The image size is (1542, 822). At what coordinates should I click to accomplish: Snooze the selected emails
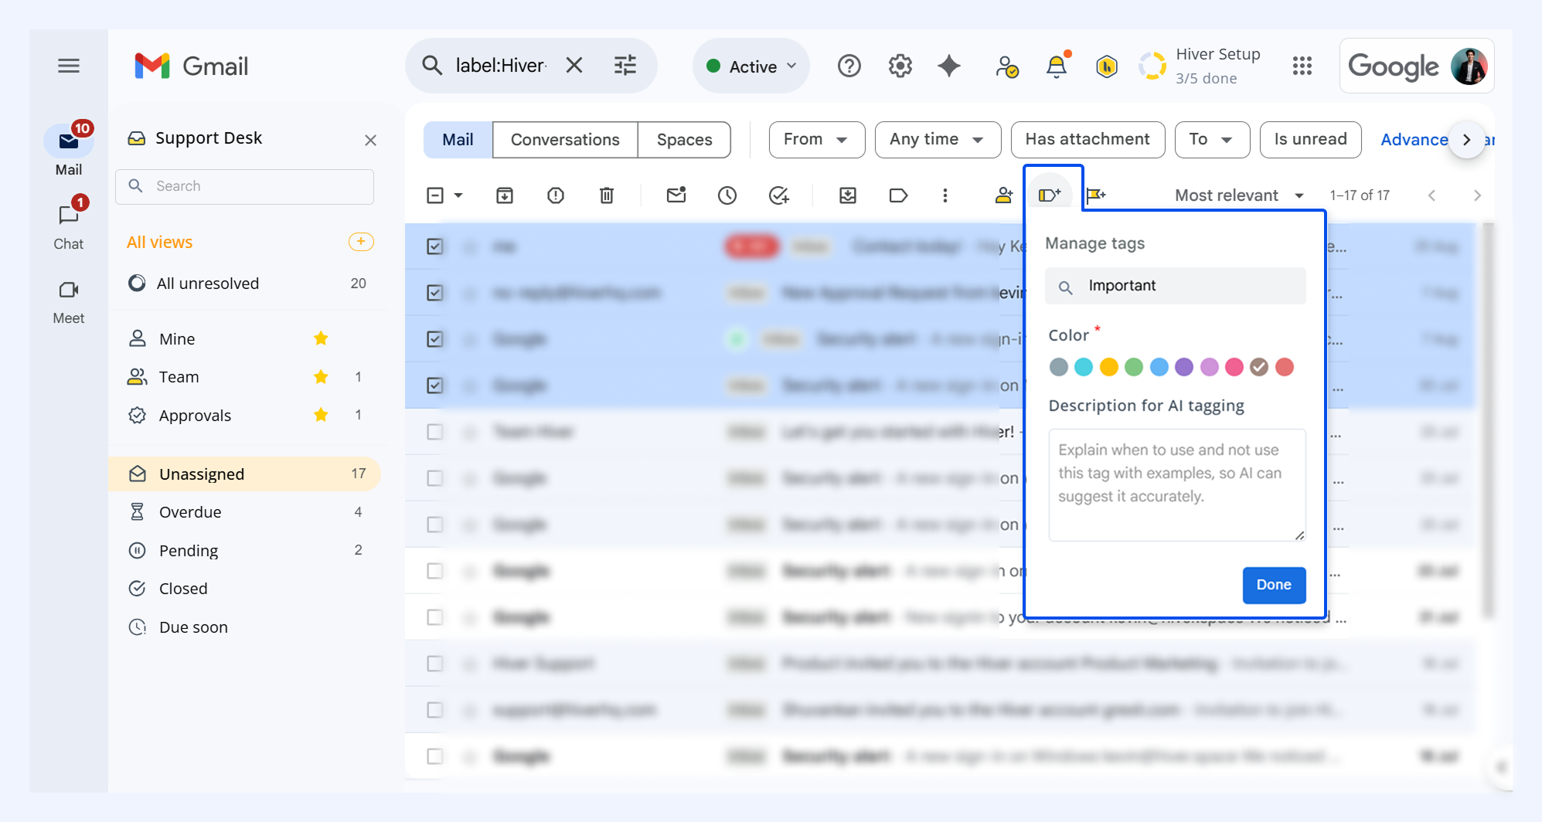tap(727, 195)
